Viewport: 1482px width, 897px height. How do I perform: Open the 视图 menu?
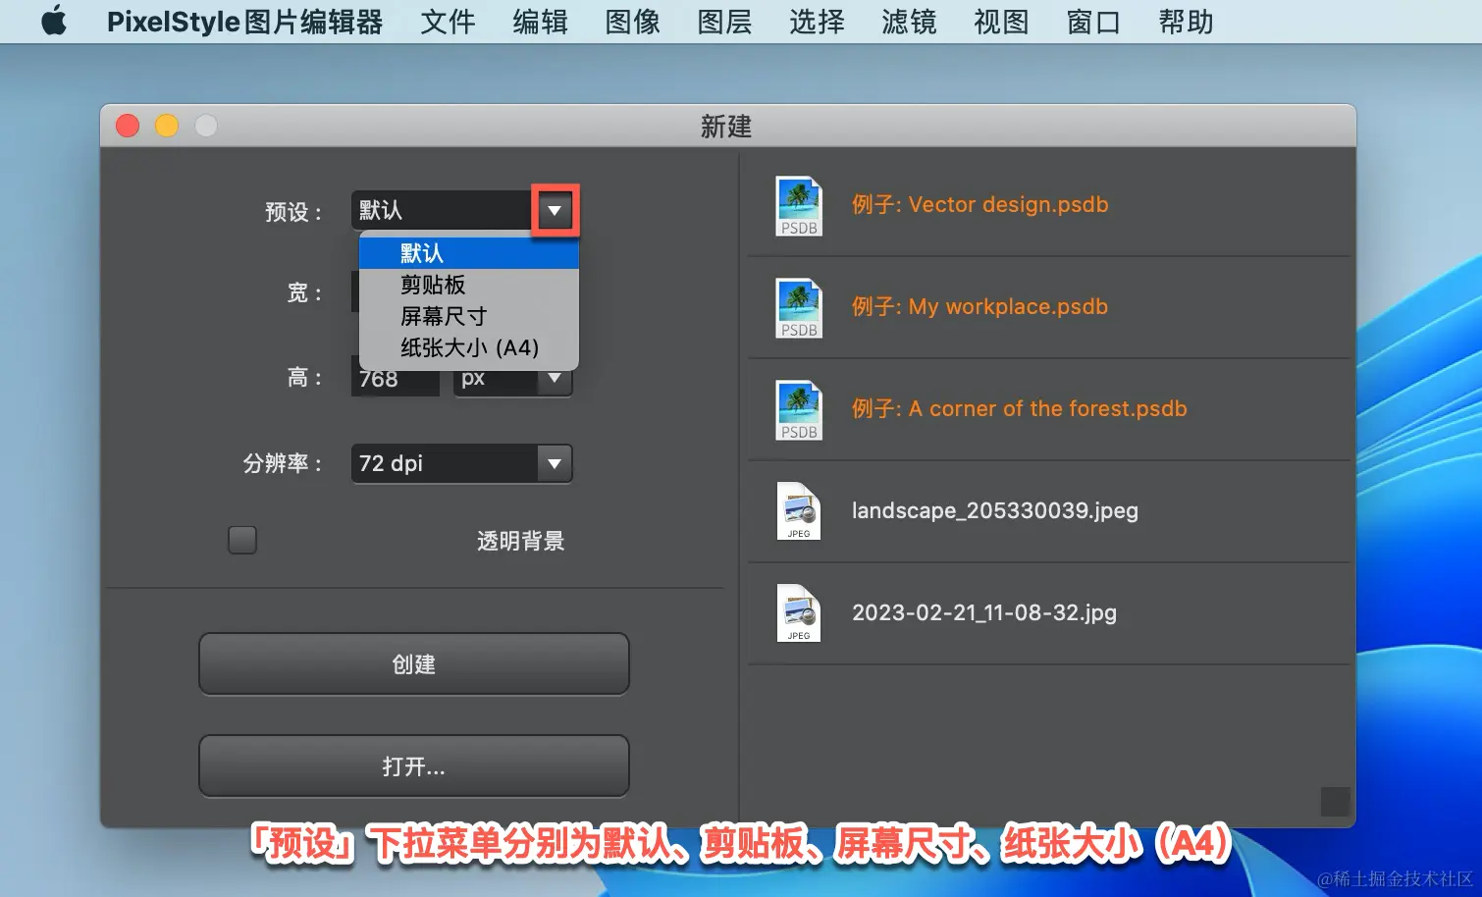coord(1001,22)
